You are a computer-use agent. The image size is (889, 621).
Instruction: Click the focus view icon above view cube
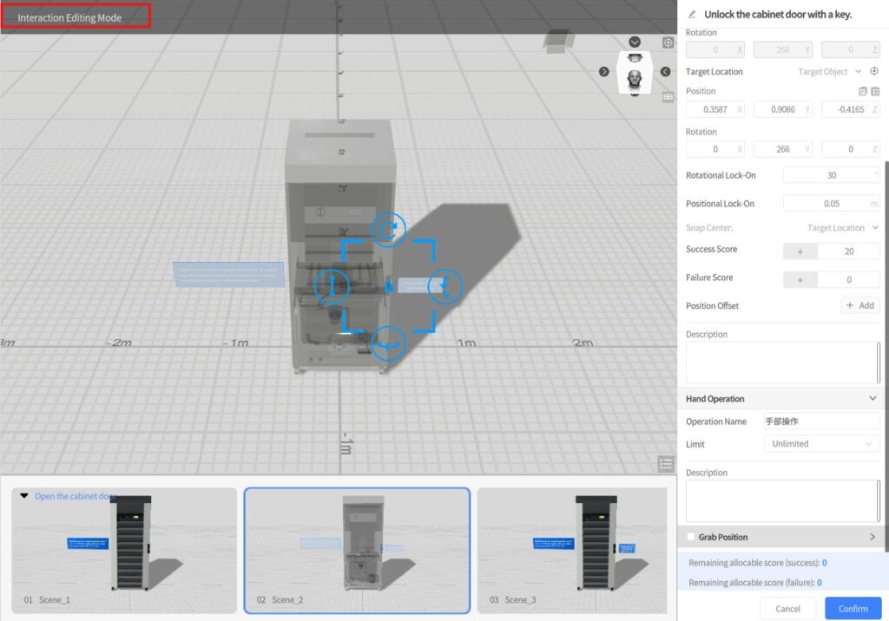pos(668,42)
